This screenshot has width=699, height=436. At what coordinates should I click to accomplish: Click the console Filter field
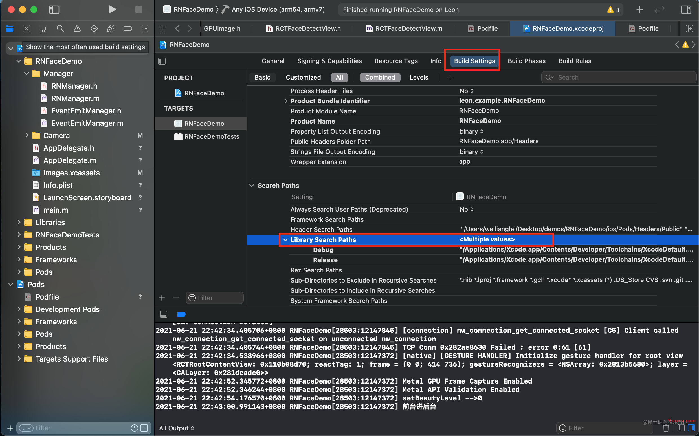click(604, 428)
